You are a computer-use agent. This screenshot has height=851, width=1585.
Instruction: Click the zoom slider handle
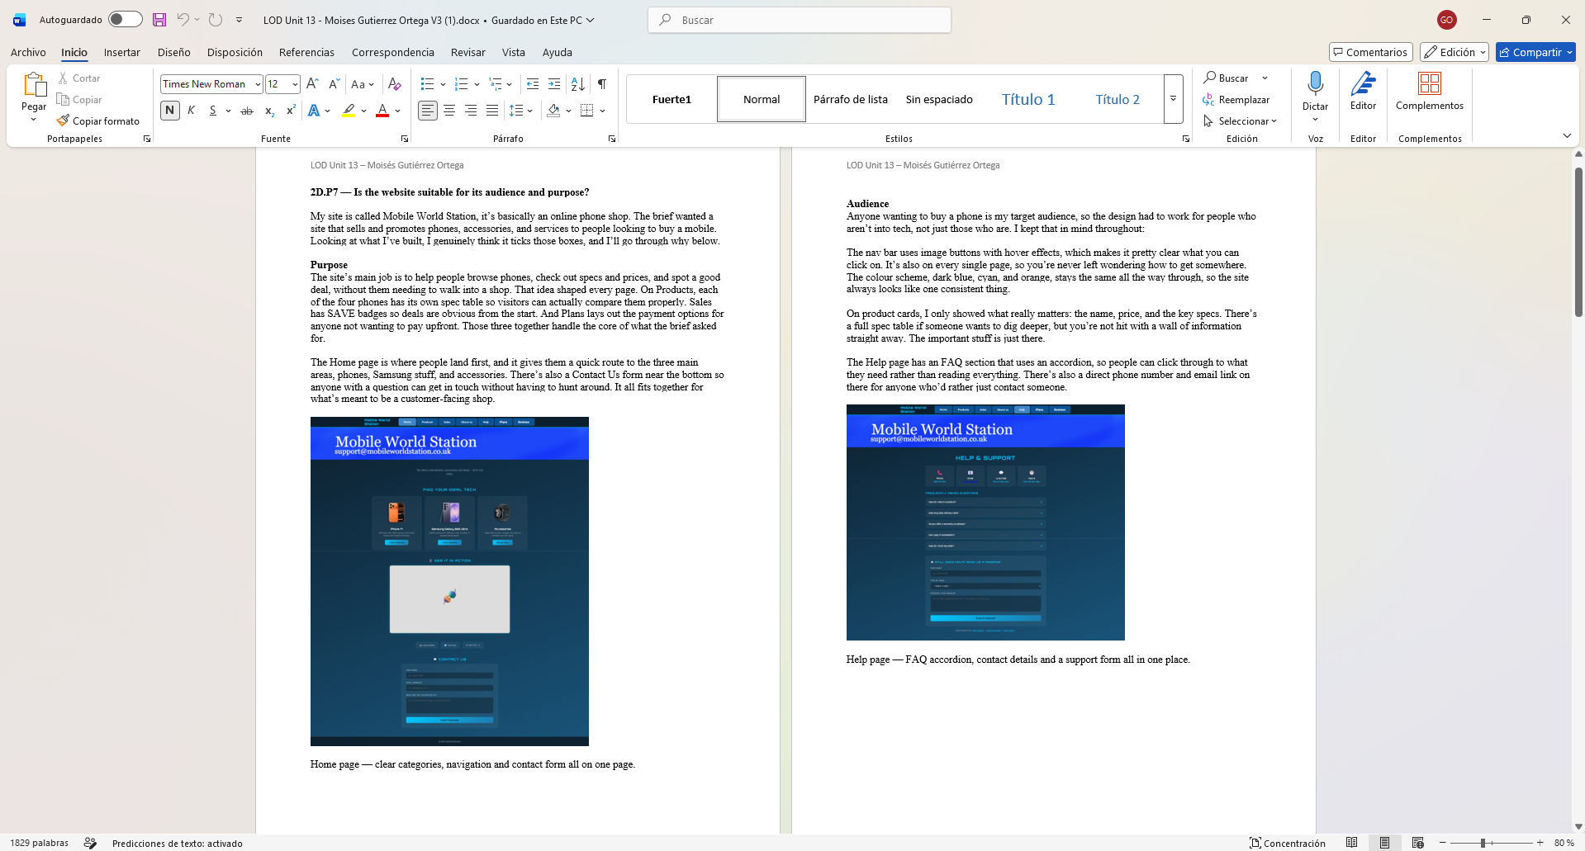coord(1483,843)
